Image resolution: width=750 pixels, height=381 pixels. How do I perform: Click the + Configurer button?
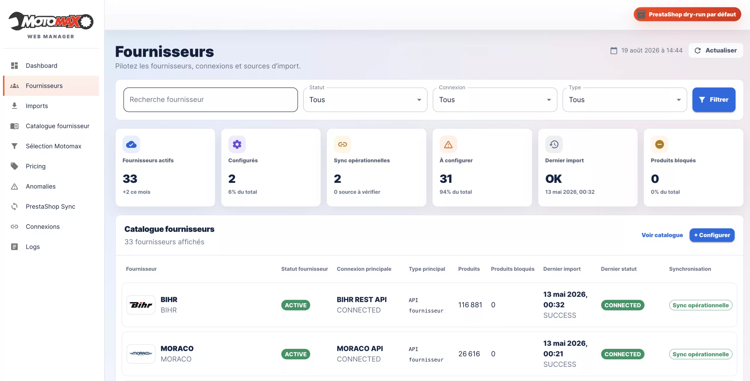coord(712,235)
